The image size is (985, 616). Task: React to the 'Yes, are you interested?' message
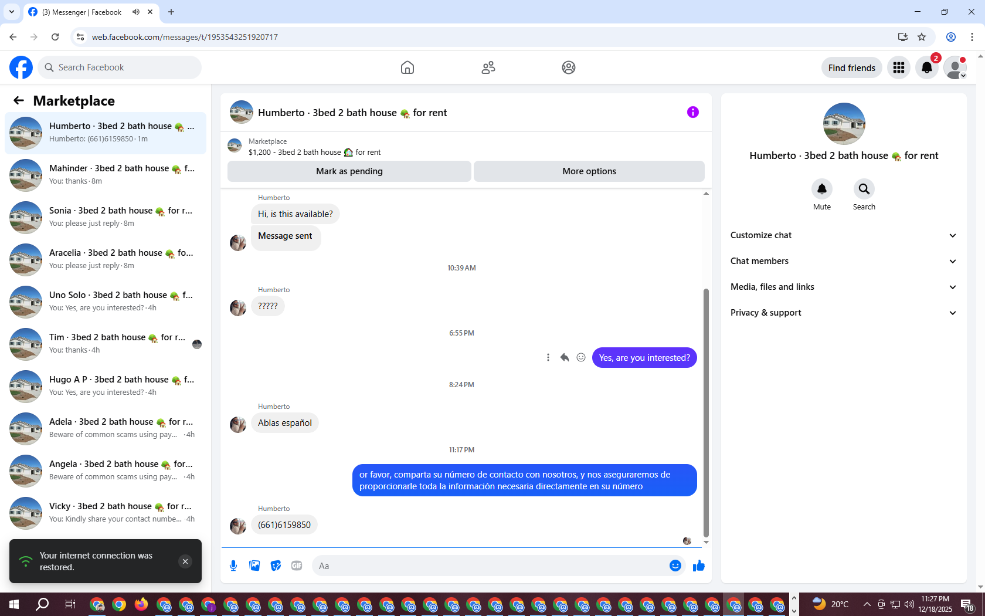(581, 357)
